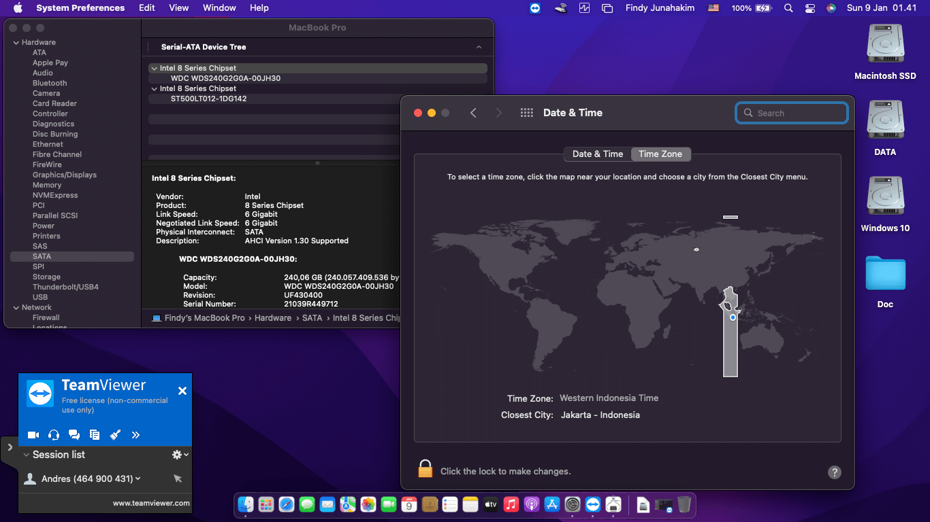
Task: Click Hardware in the path bar
Action: 273,318
